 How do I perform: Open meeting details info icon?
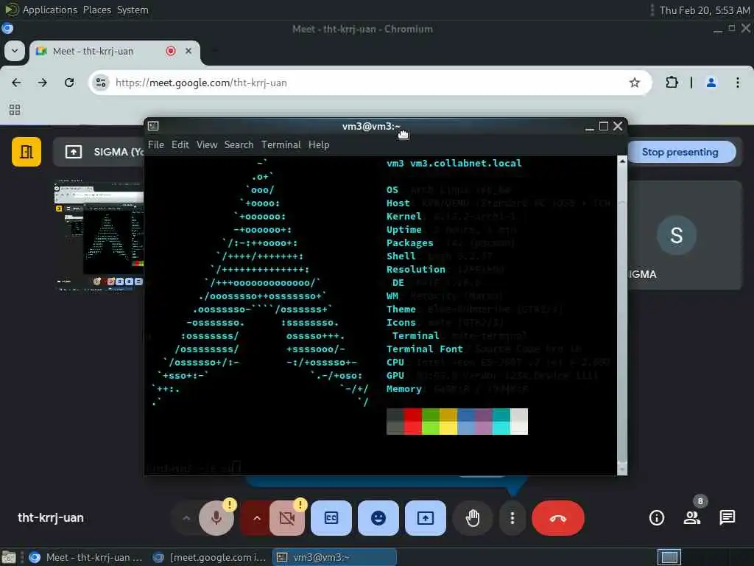(656, 518)
